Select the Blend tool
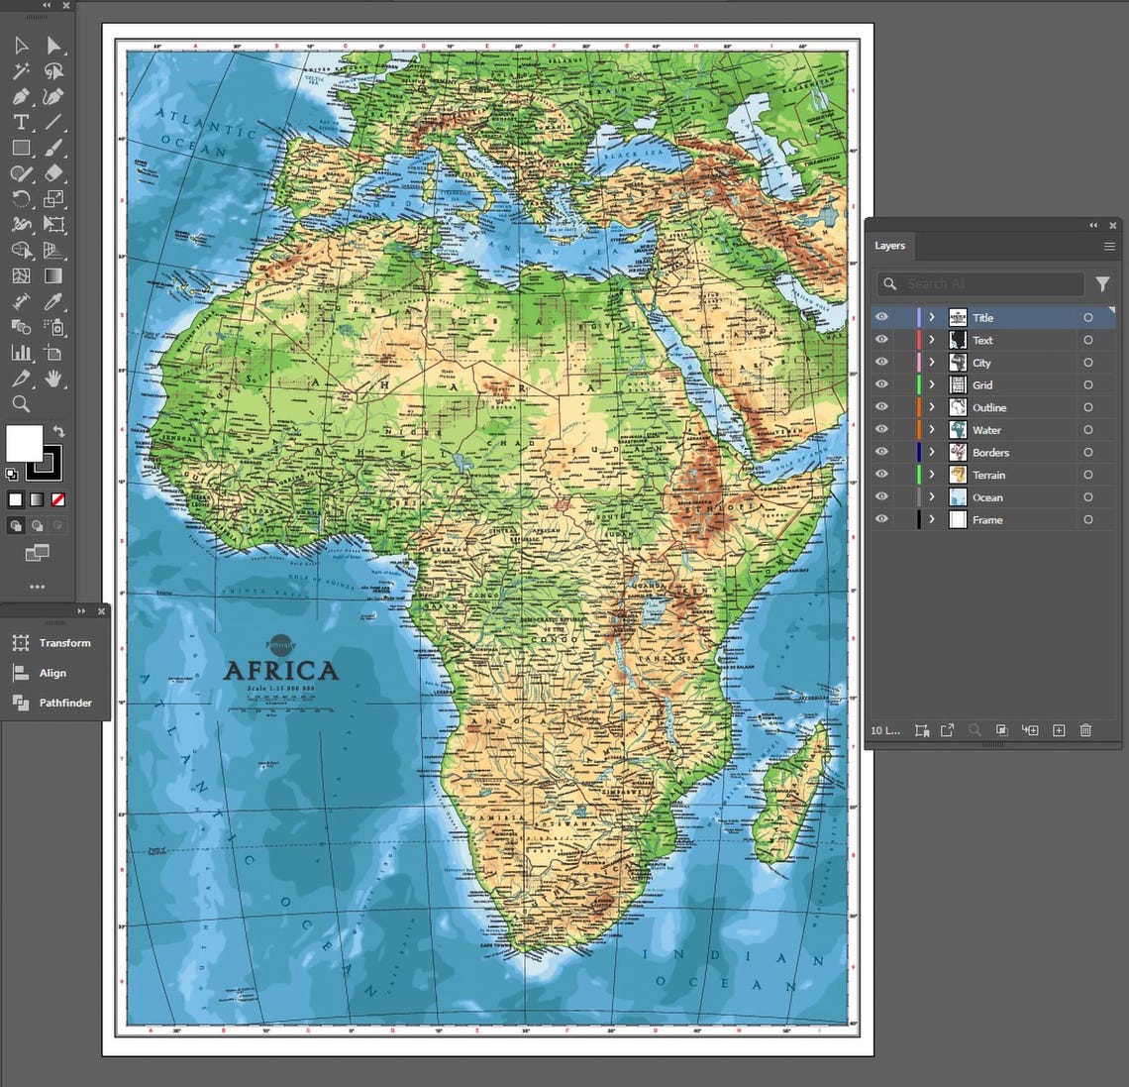 (x=21, y=327)
